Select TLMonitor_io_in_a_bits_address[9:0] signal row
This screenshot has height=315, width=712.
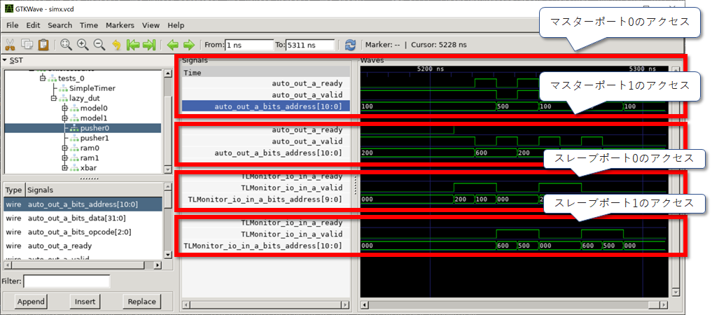265,199
